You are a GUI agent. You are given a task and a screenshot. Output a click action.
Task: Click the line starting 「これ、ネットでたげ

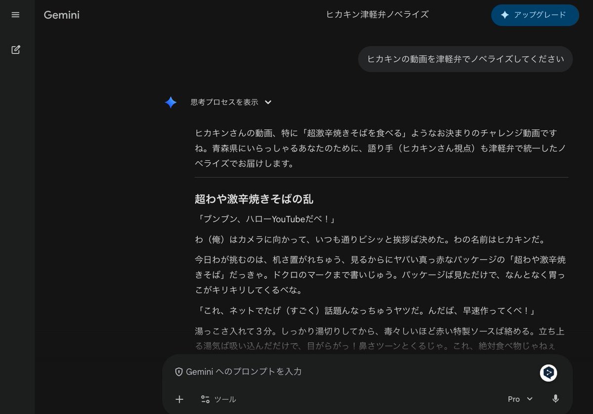click(x=366, y=311)
